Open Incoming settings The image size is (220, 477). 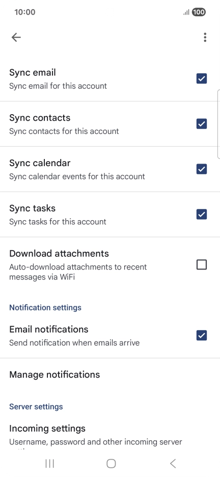[110, 434]
